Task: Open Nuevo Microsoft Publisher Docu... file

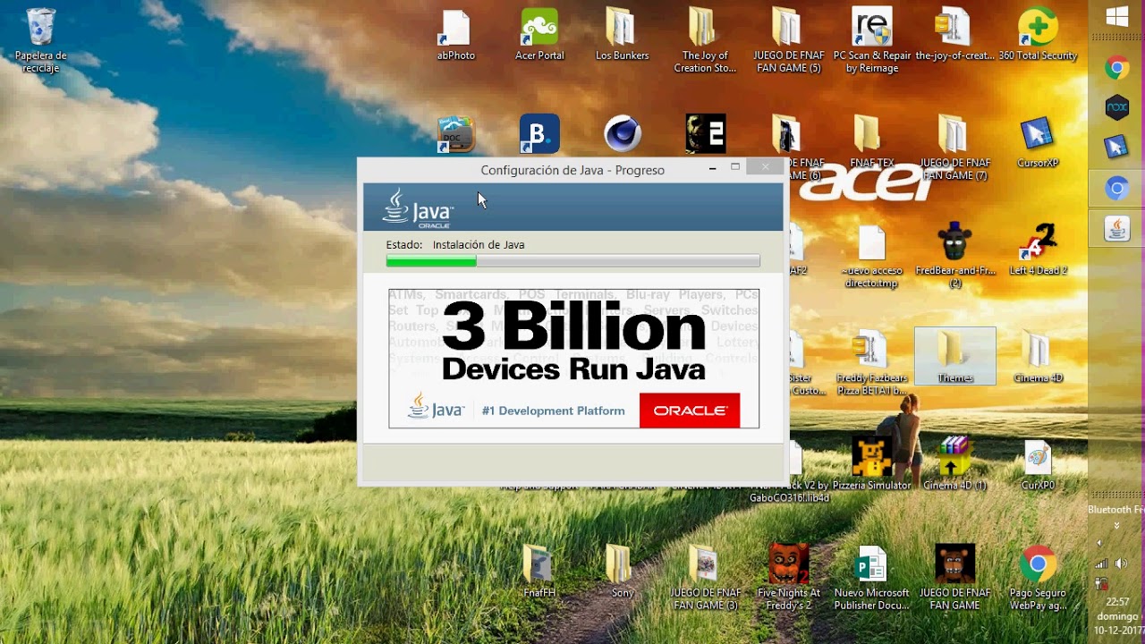Action: (x=870, y=578)
